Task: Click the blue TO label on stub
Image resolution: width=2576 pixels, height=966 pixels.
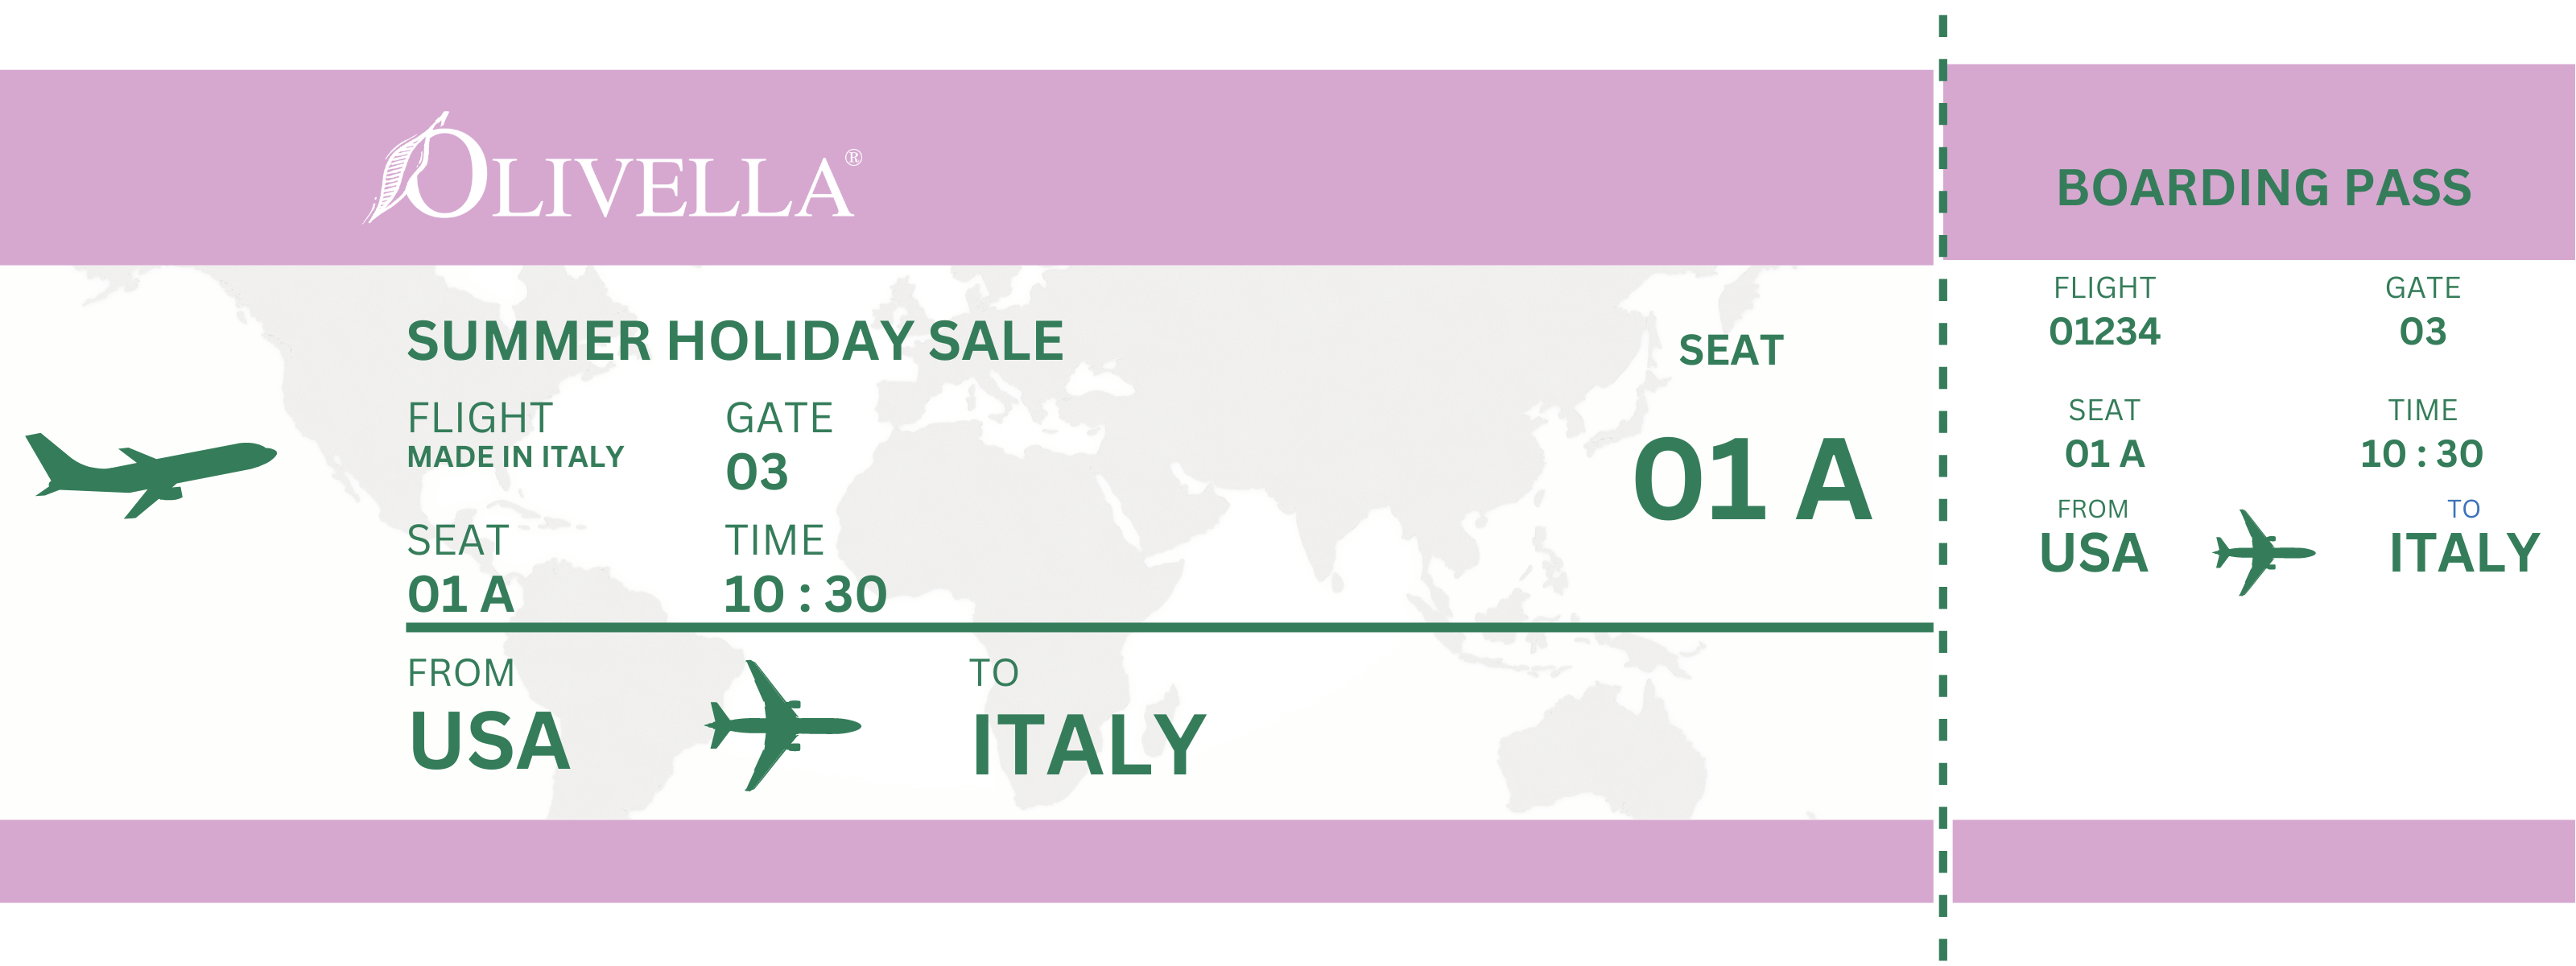Action: tap(2463, 509)
